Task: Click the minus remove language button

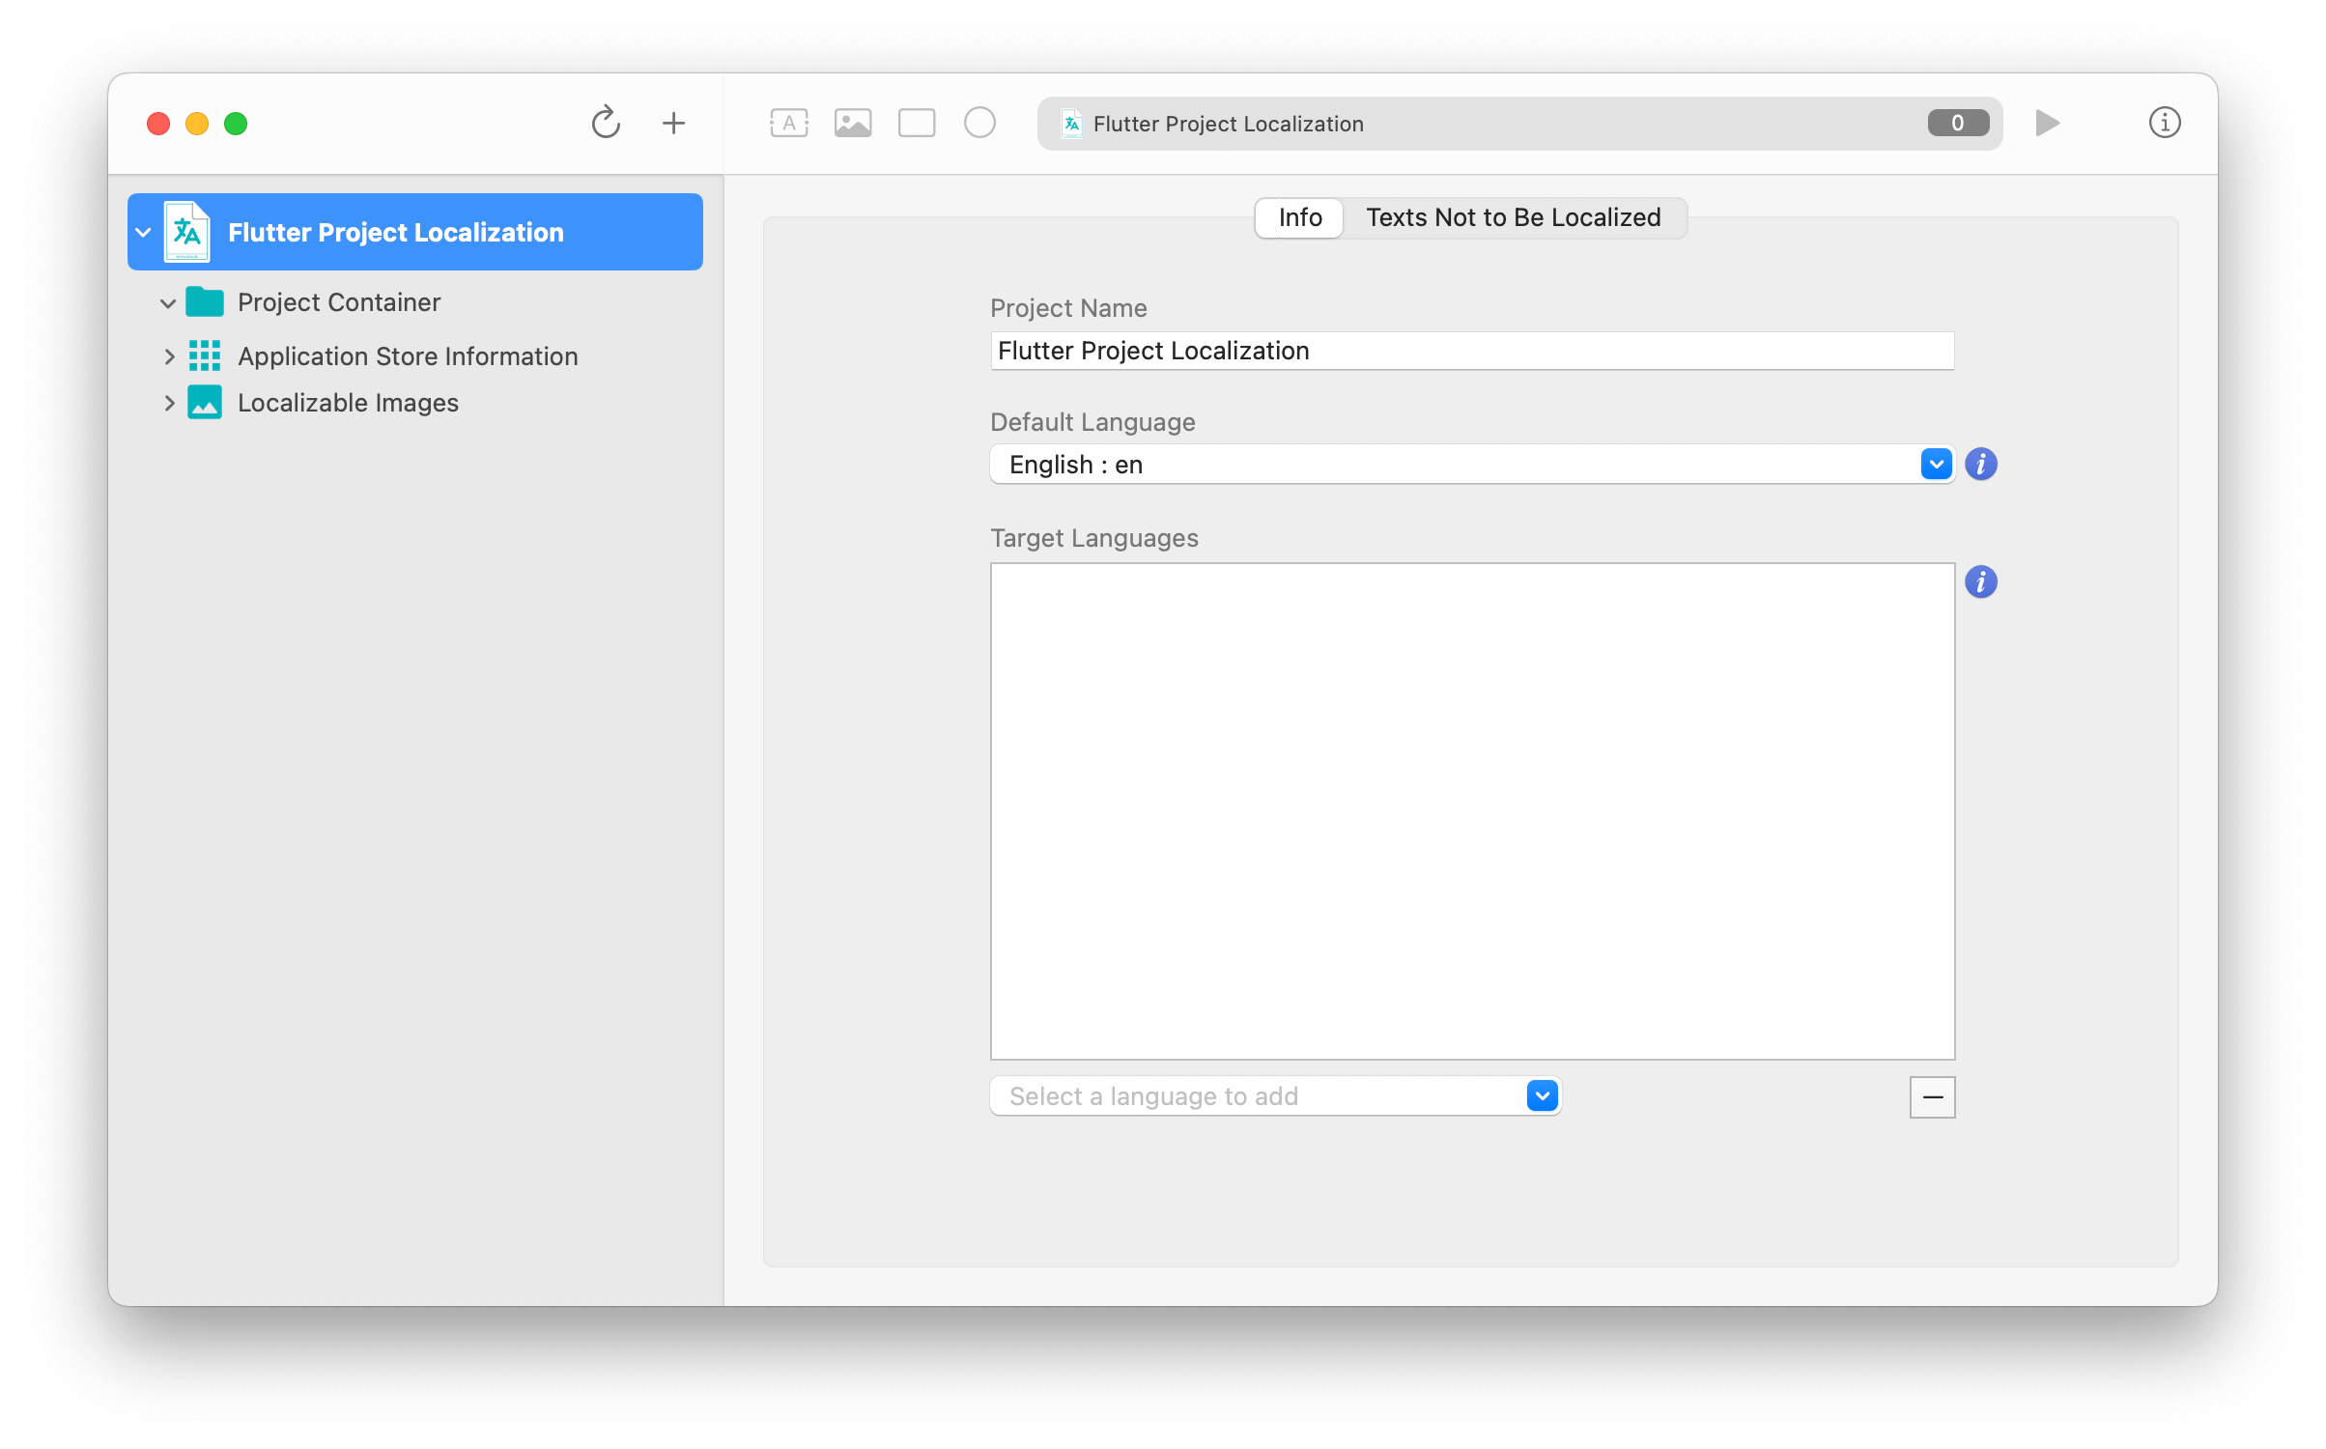Action: [1933, 1097]
